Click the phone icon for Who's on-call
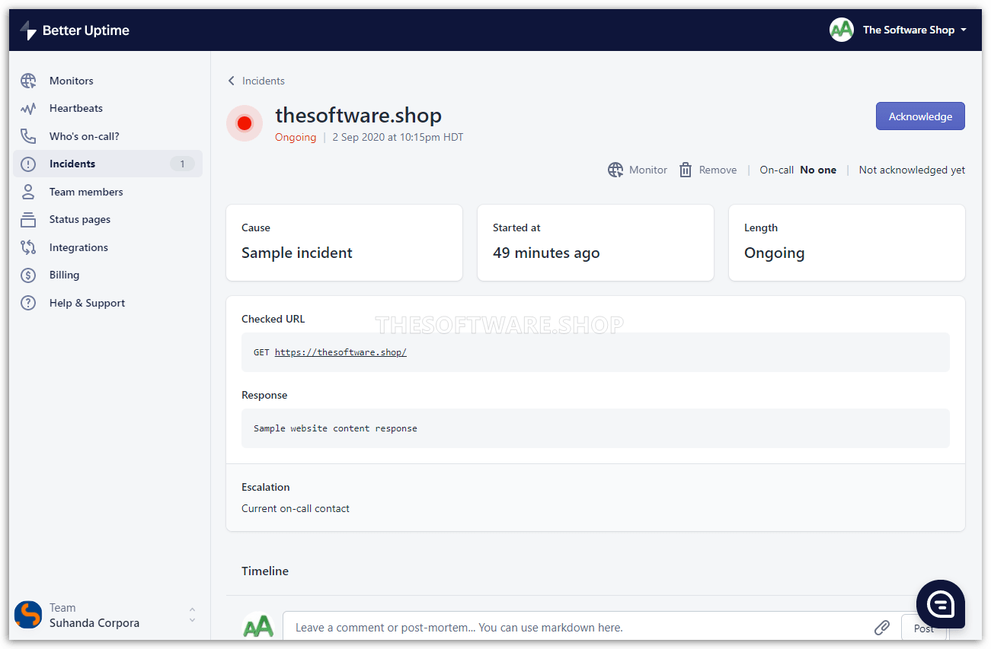991x649 pixels. [x=28, y=136]
